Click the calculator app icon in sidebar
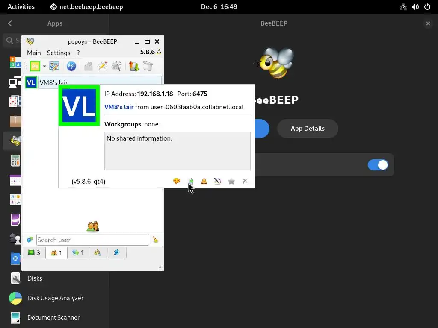The width and height of the screenshot is (438, 328). (x=15, y=161)
